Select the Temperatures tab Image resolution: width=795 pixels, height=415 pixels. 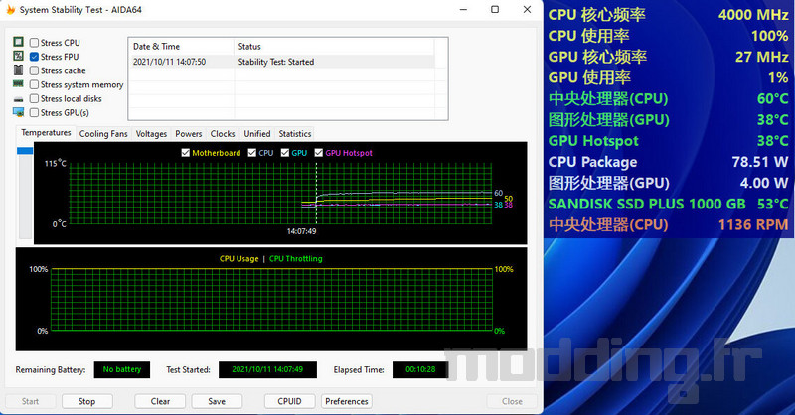pos(46,133)
